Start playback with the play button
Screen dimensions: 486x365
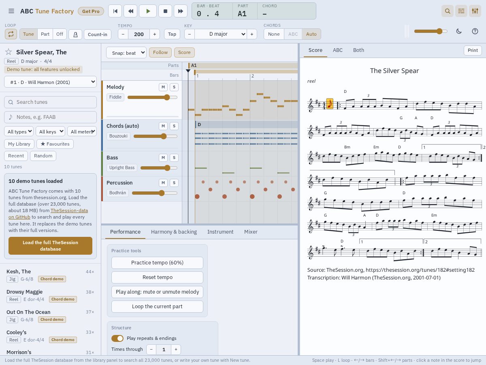click(148, 11)
